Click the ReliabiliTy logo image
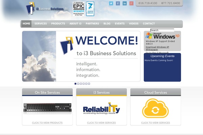 point(101,109)
